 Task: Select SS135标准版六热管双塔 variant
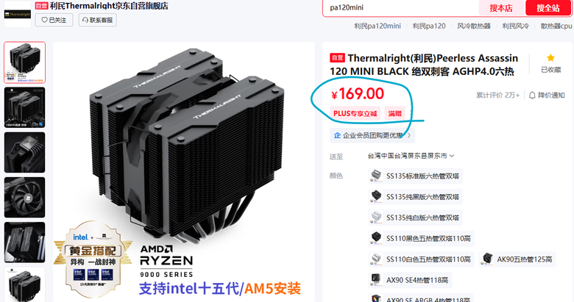tap(416, 176)
